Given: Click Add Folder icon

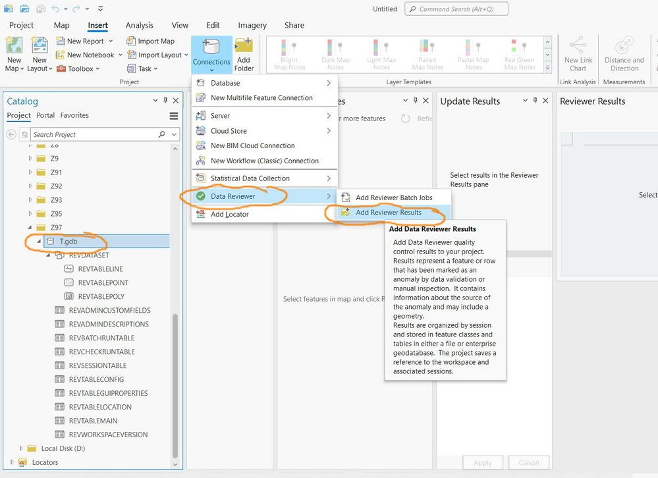Looking at the screenshot, I should [244, 45].
